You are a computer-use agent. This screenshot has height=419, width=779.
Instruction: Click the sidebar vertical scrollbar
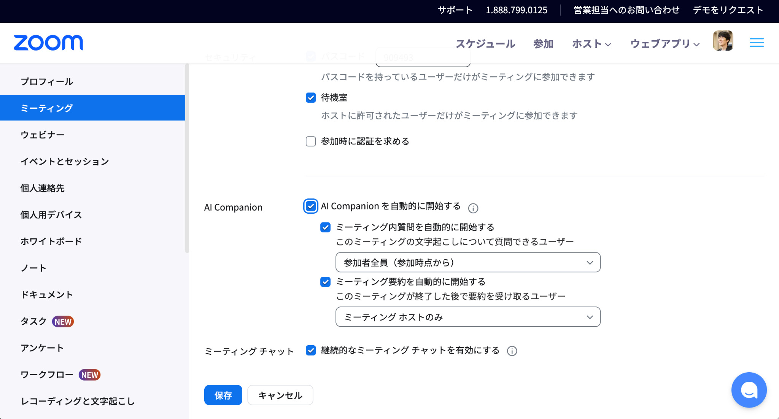click(187, 158)
